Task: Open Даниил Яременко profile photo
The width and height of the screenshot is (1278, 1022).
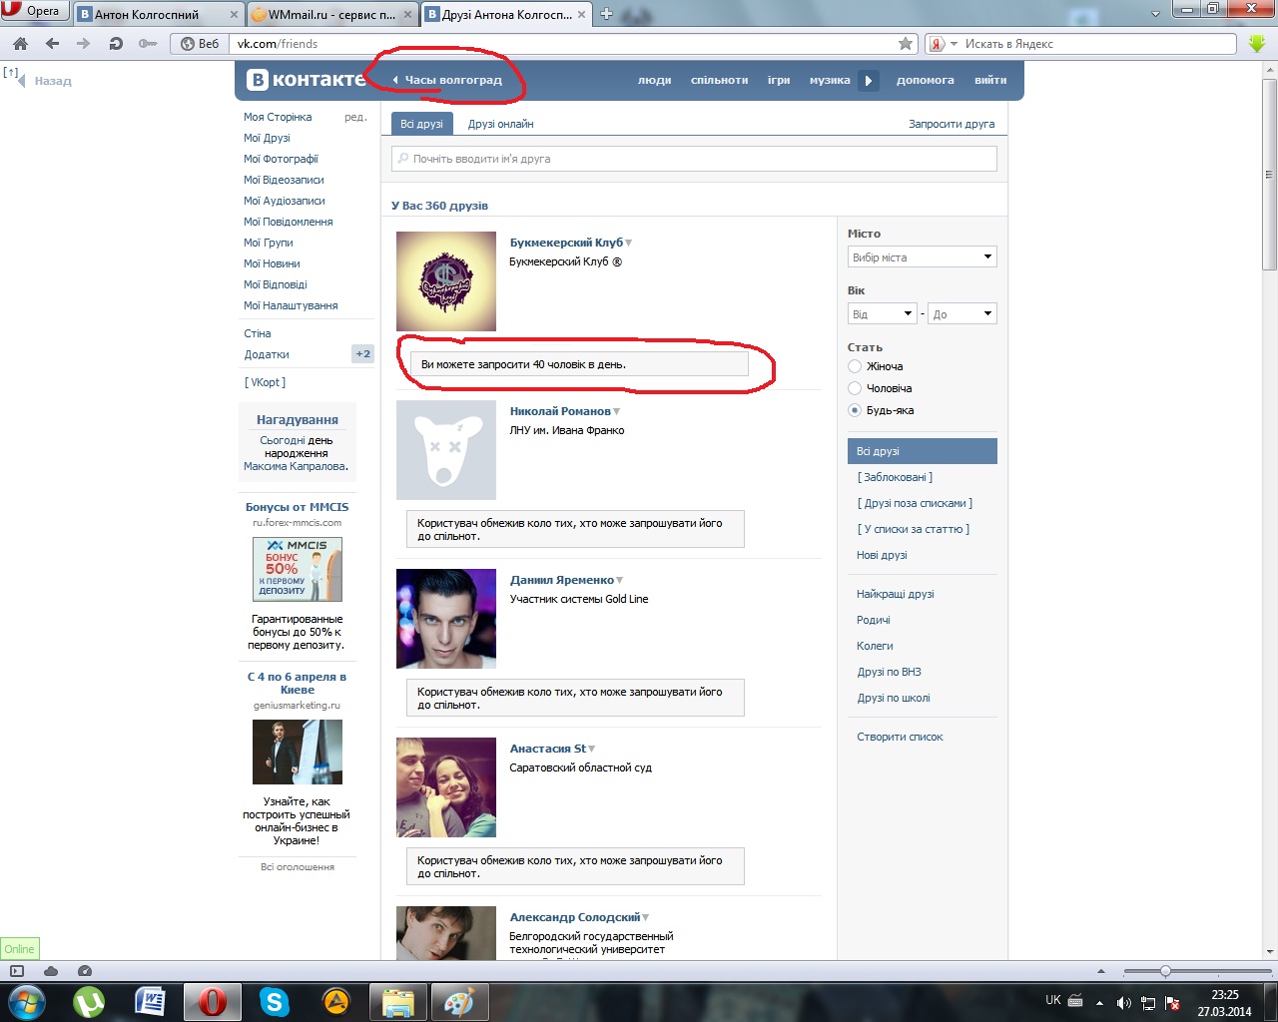Action: [x=446, y=619]
